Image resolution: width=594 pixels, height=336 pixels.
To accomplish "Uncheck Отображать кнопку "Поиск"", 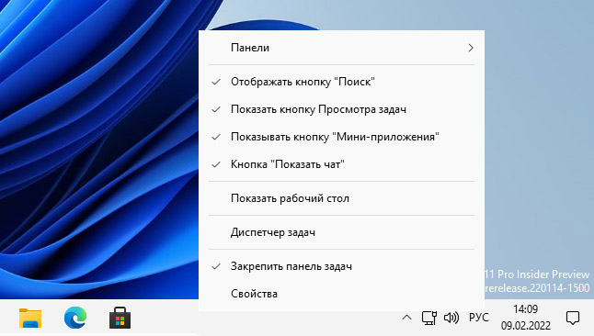I will [x=341, y=82].
